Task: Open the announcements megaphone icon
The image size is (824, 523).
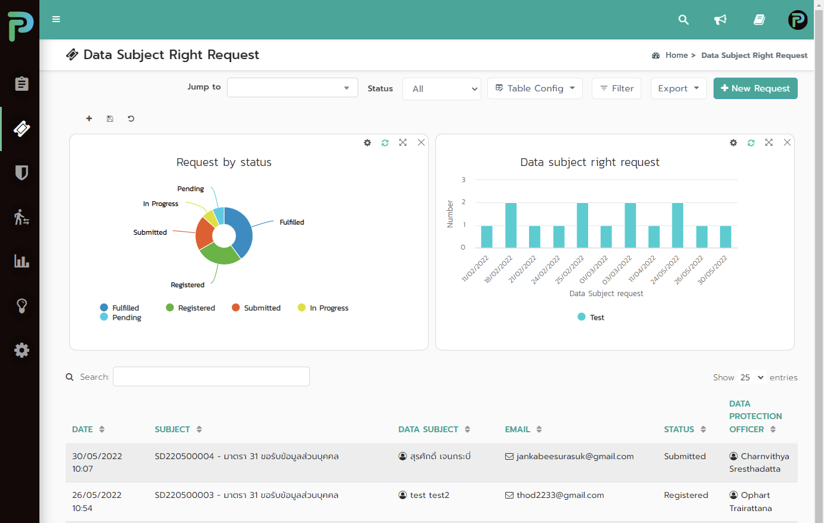Action: 721,20
